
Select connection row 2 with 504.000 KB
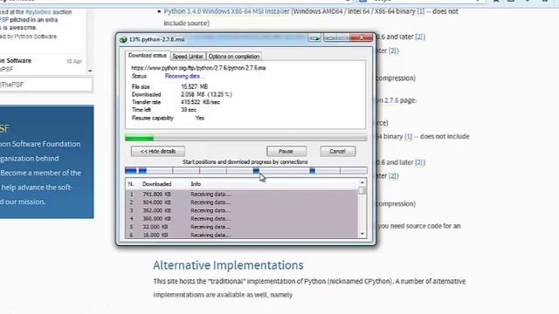click(x=241, y=202)
